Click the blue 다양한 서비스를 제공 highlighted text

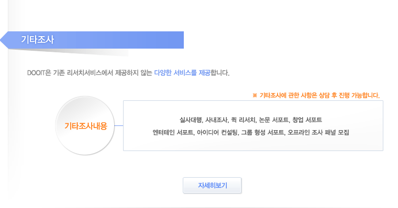tap(182, 73)
